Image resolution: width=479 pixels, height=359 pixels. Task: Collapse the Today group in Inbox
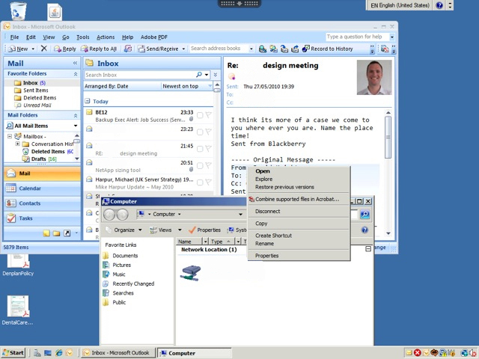tap(88, 101)
